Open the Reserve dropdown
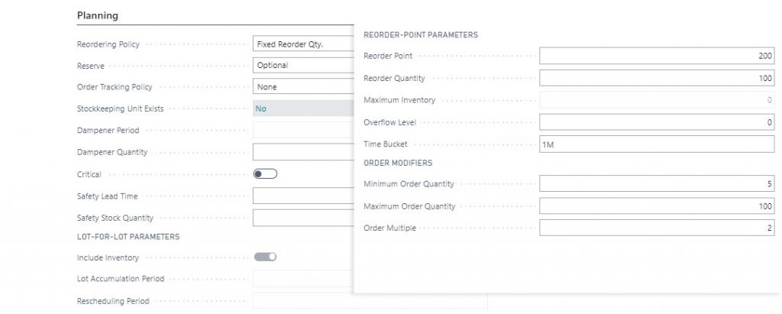This screenshot has width=782, height=314. pyautogui.click(x=302, y=66)
